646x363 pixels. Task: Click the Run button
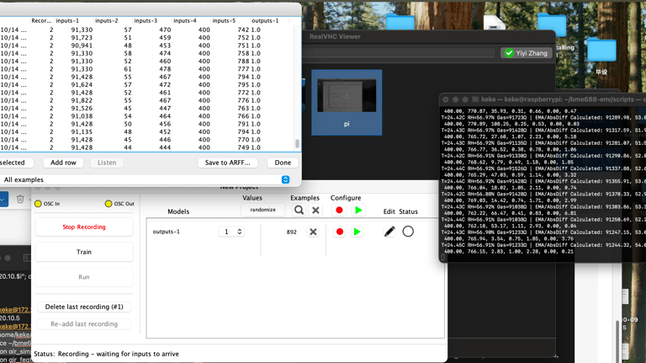[x=84, y=277]
